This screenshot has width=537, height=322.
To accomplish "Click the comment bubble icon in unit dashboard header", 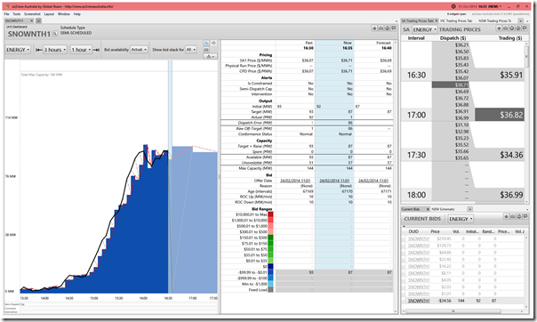I will pos(394,28).
